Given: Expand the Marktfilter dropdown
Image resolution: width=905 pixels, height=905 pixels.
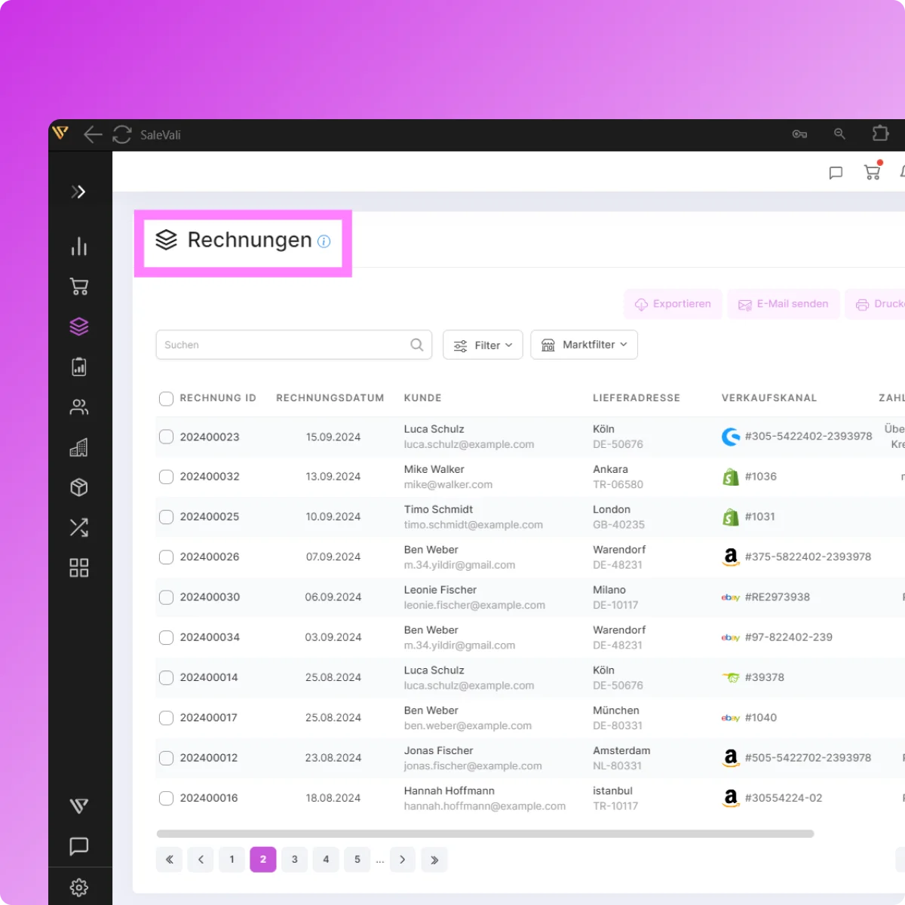Looking at the screenshot, I should point(584,345).
